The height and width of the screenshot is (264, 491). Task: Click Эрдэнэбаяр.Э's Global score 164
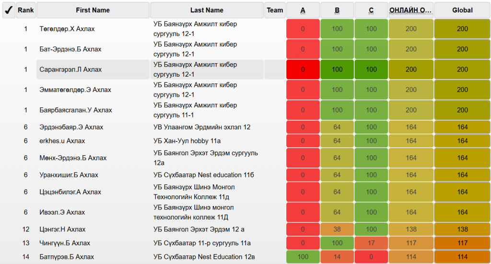pyautogui.click(x=462, y=127)
